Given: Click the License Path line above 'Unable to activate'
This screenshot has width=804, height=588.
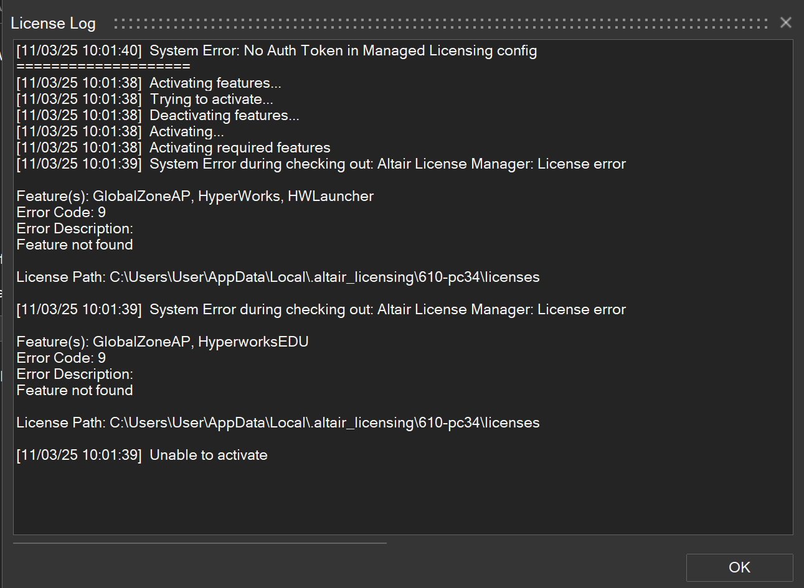Looking at the screenshot, I should (278, 422).
